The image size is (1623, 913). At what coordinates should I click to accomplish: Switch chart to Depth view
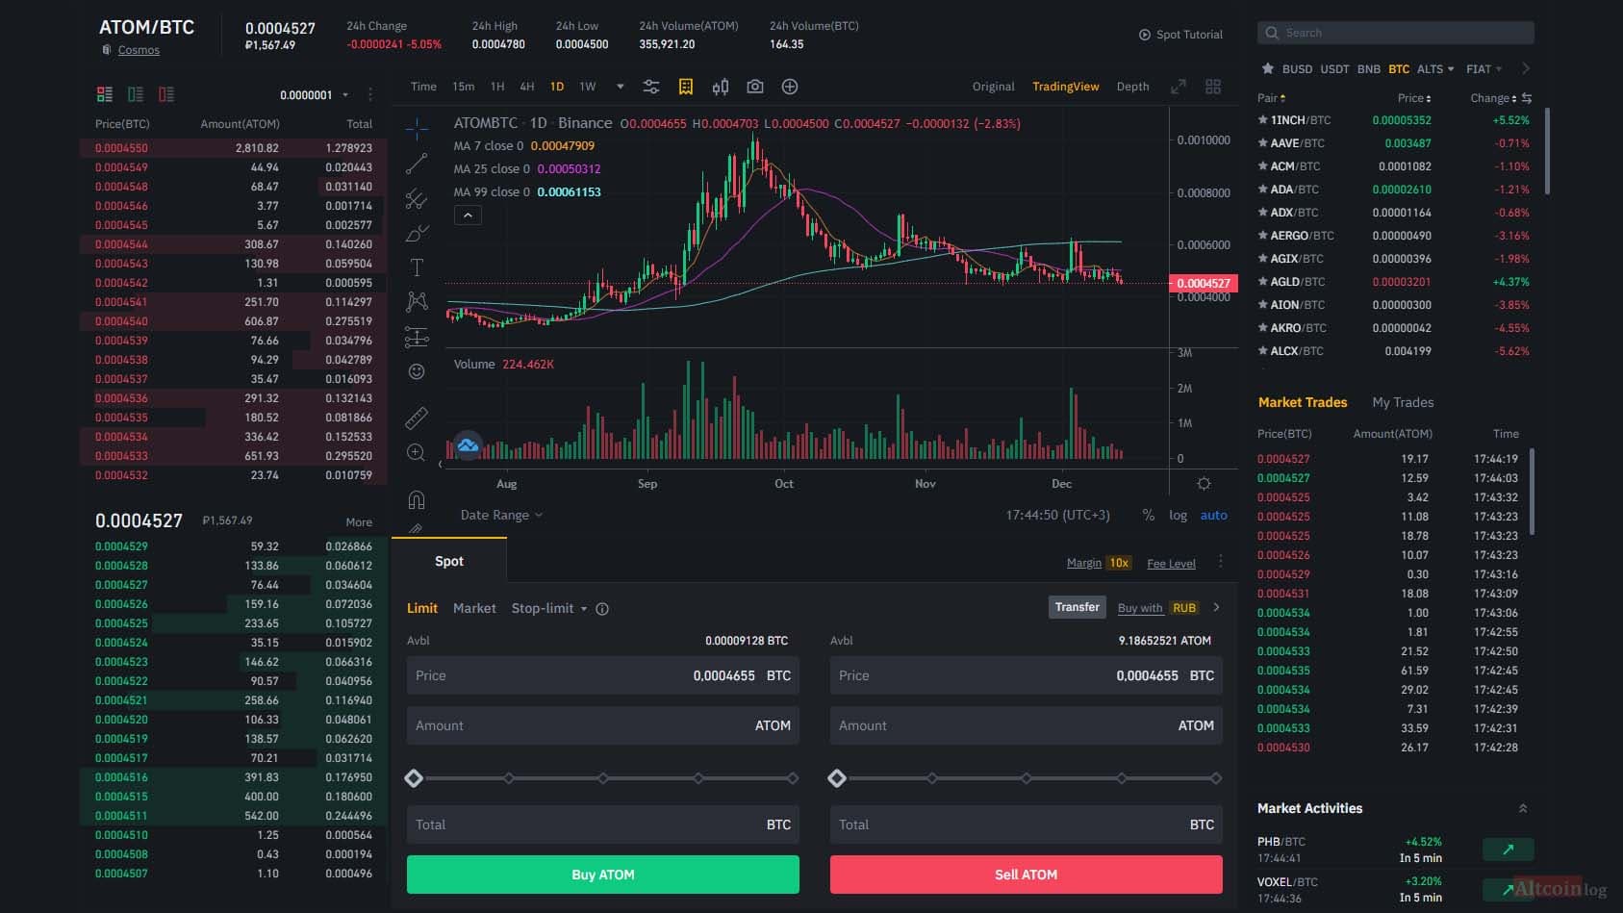pos(1132,87)
